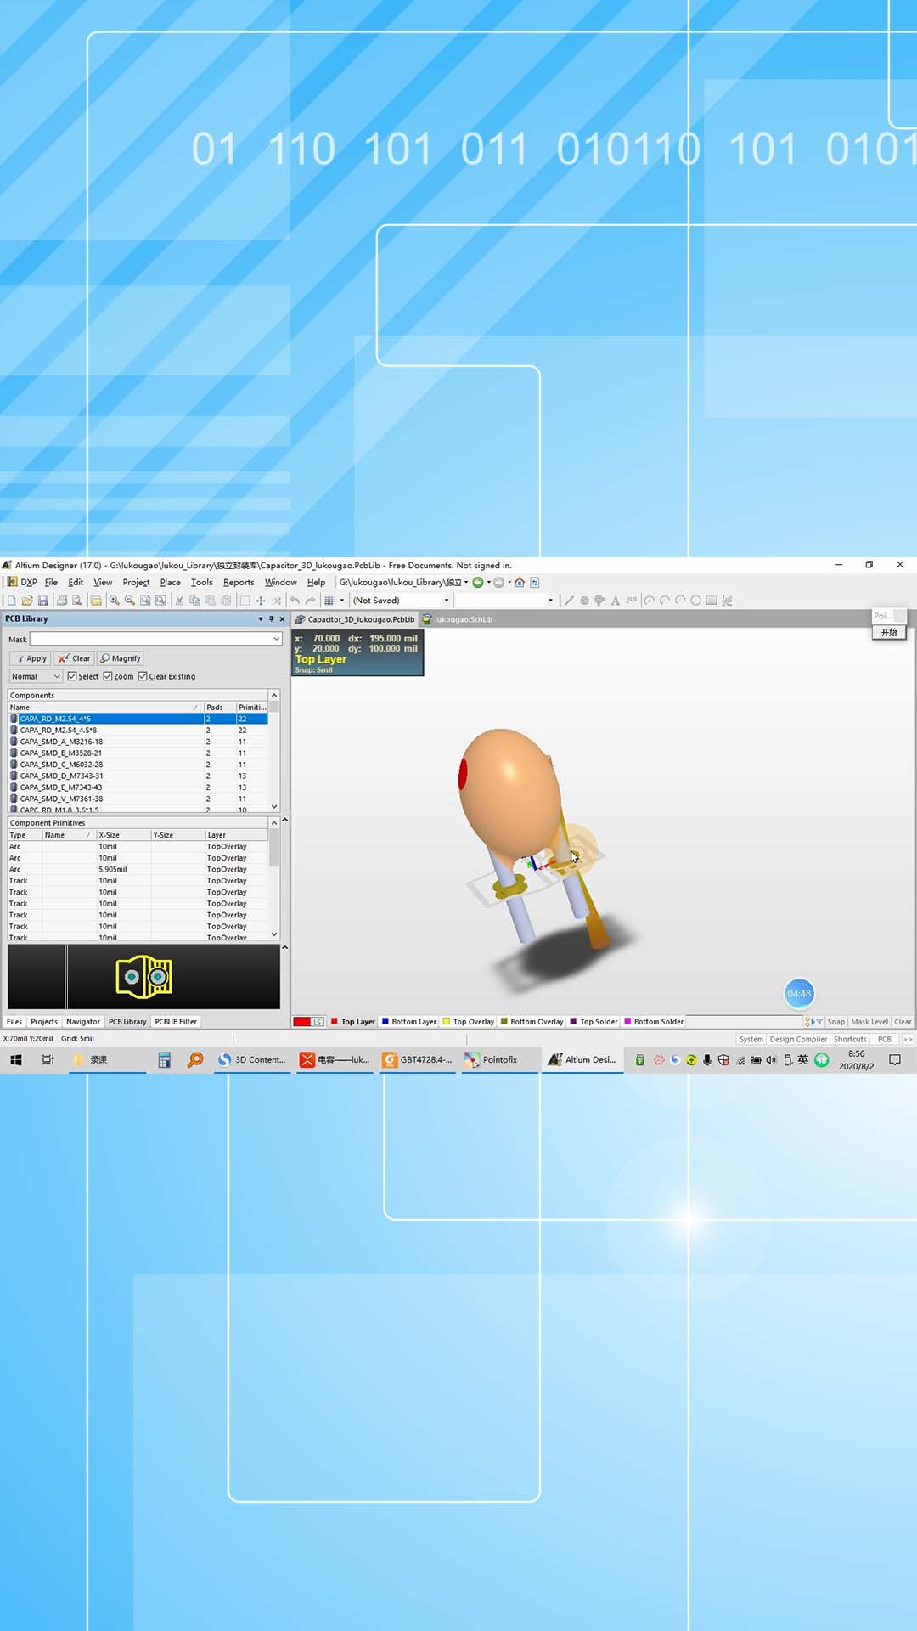The width and height of the screenshot is (917, 1631).
Task: Click the Select Inside Area icon
Action: pos(245,601)
